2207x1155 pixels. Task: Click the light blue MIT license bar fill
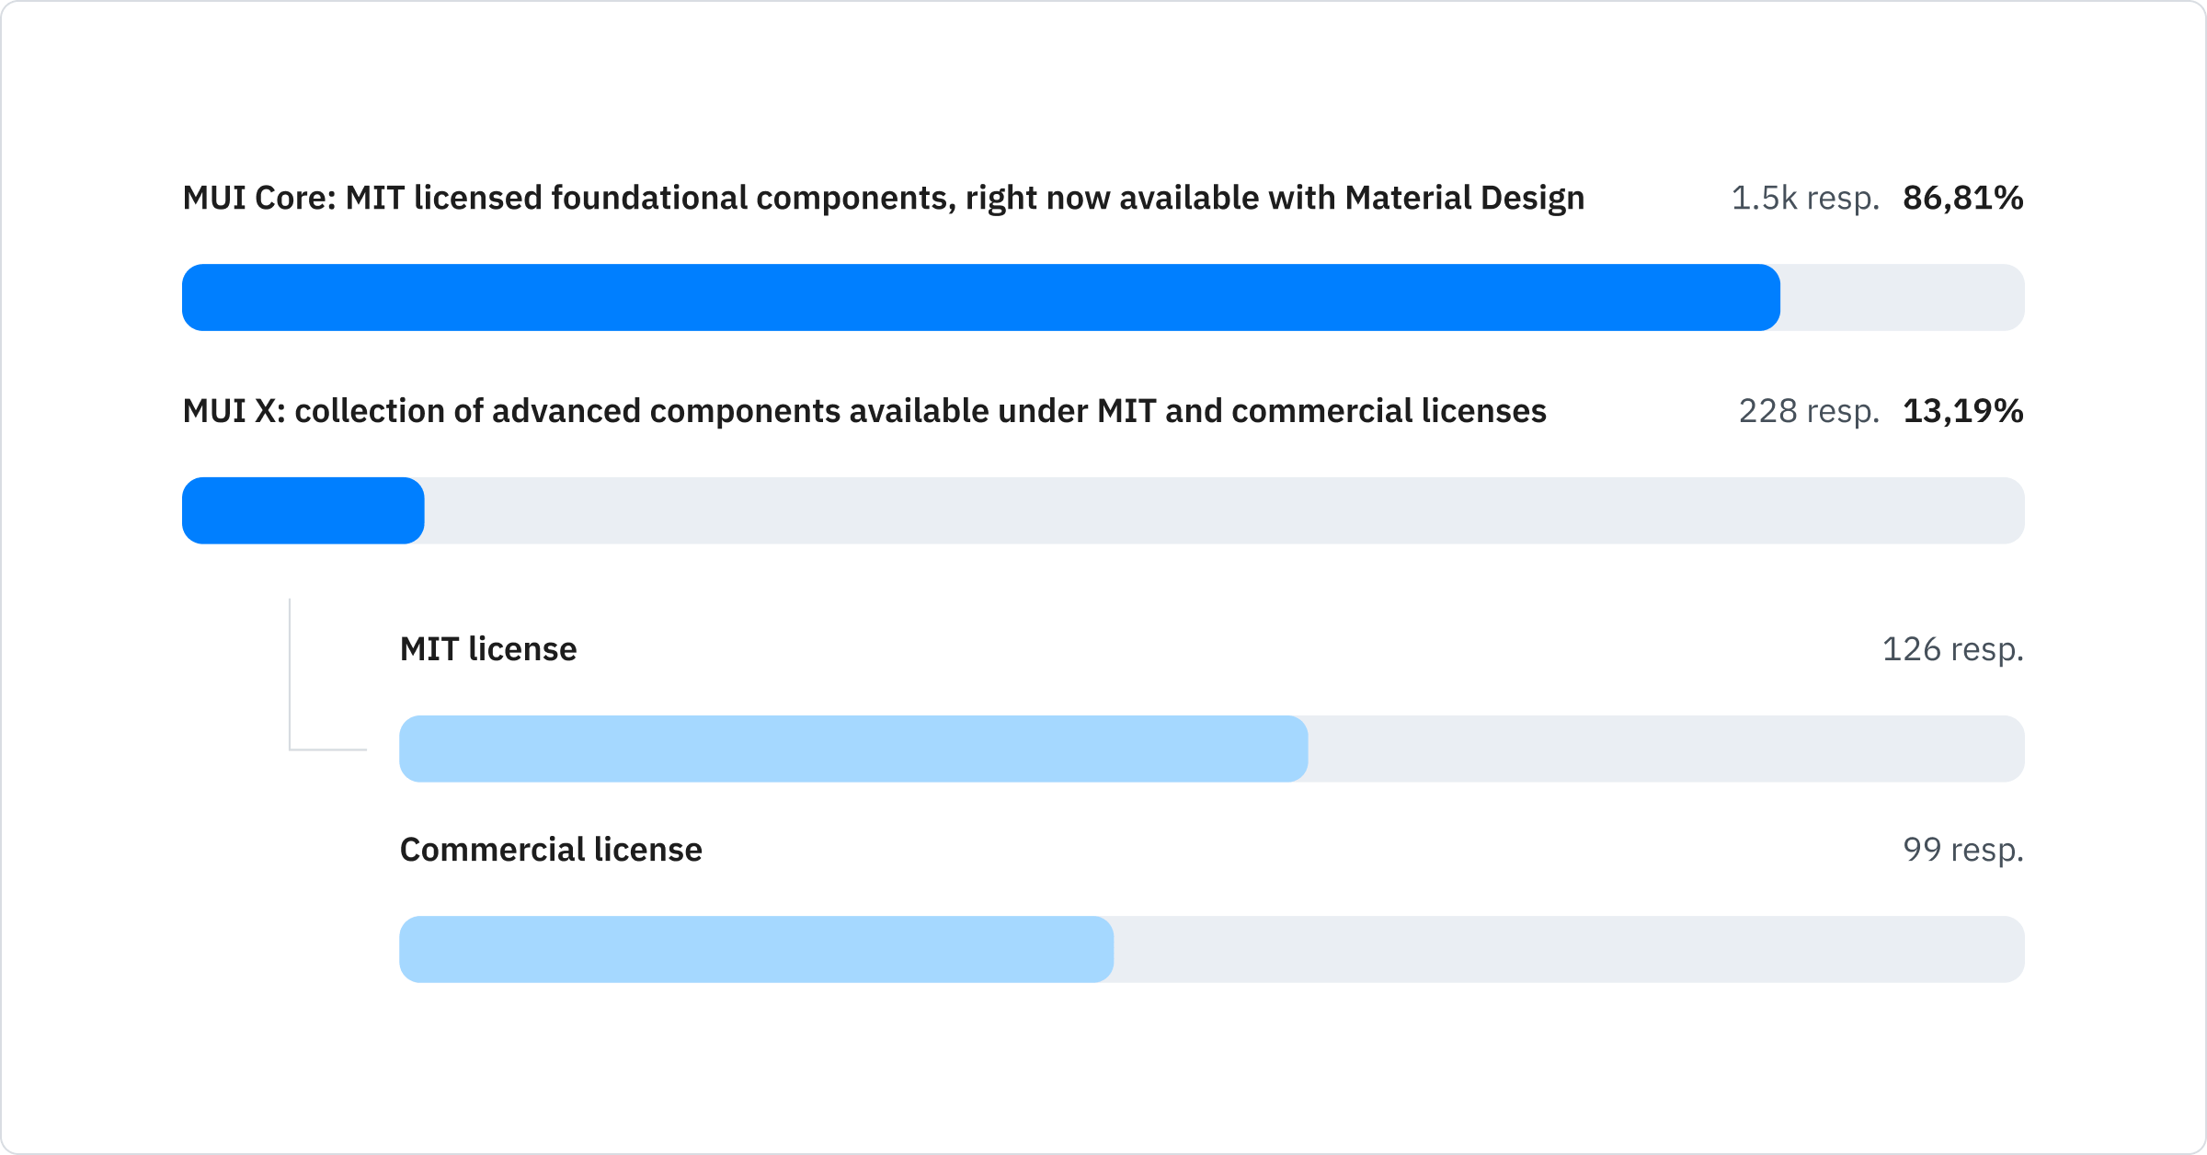point(852,749)
